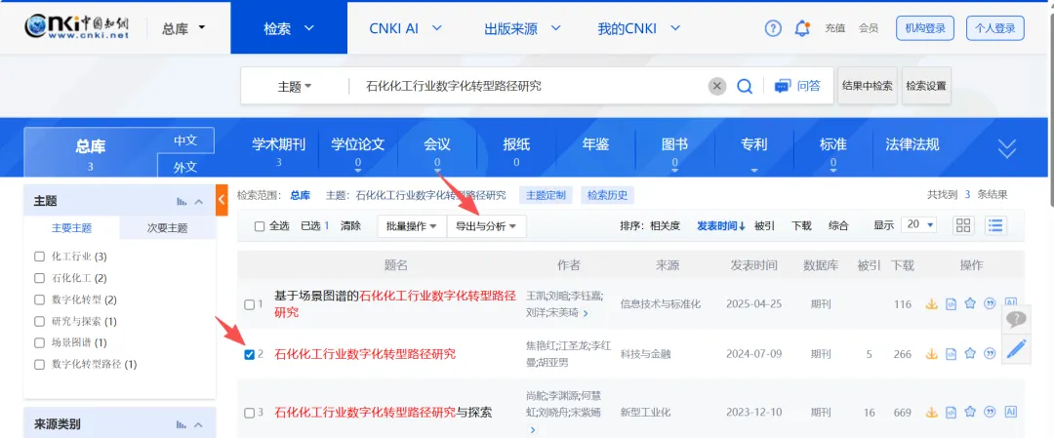The image size is (1054, 438).
Task: Switch to grid view layout
Action: point(964,225)
